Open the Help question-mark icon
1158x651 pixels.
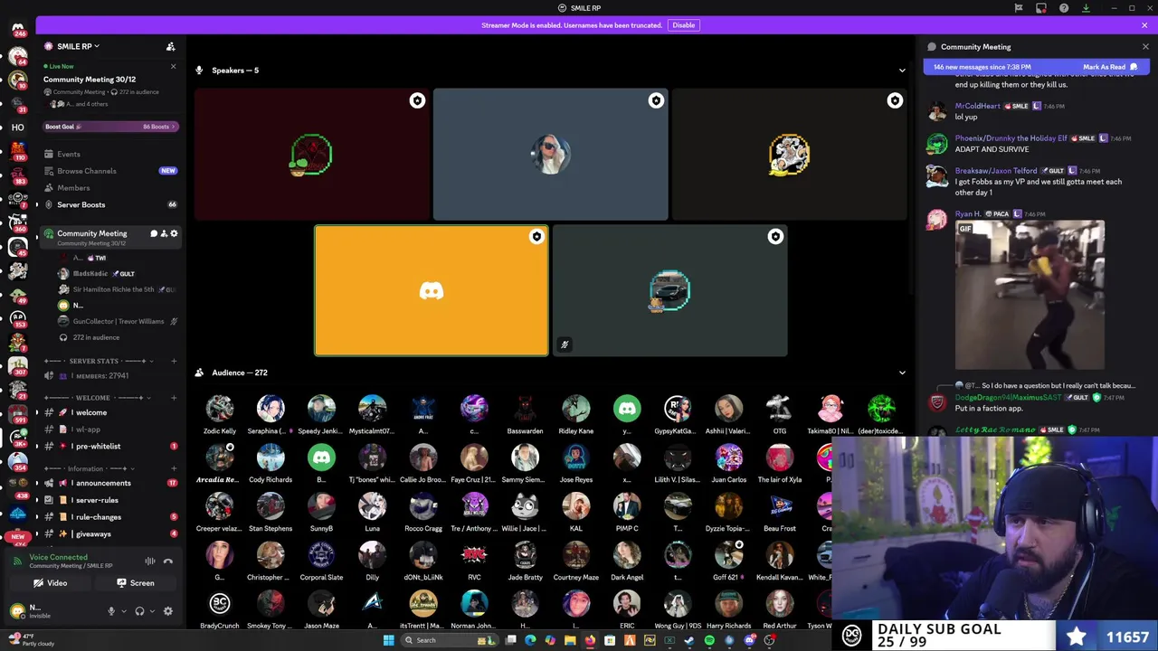pyautogui.click(x=1064, y=8)
